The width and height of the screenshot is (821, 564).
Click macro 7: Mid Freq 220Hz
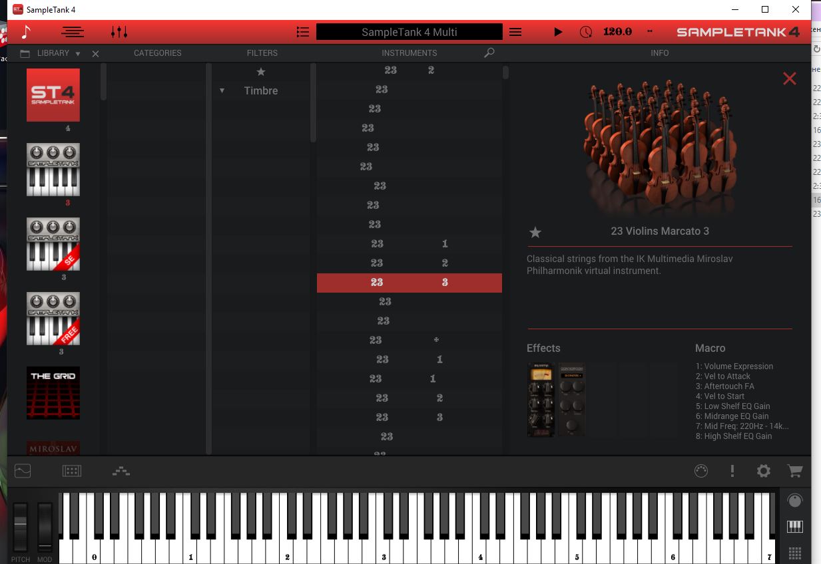coord(742,426)
